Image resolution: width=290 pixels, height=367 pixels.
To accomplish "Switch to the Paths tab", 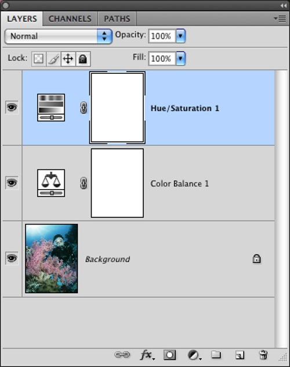I will click(117, 19).
